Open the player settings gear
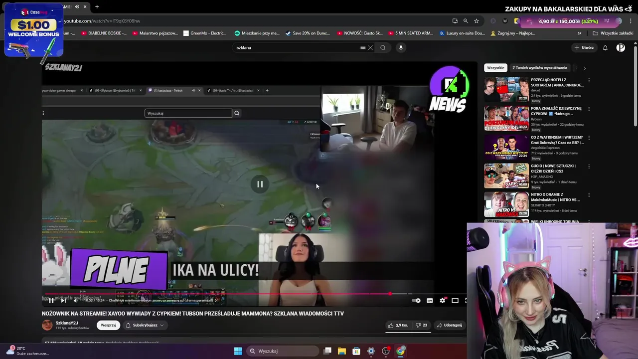The height and width of the screenshot is (359, 638). click(x=442, y=301)
